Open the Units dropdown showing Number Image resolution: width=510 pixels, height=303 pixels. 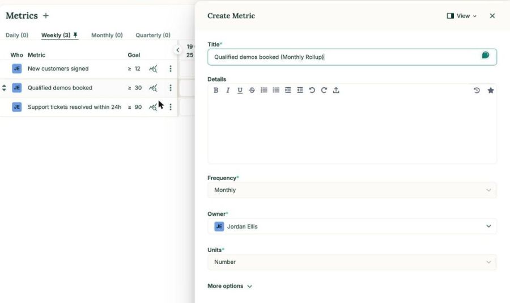352,262
